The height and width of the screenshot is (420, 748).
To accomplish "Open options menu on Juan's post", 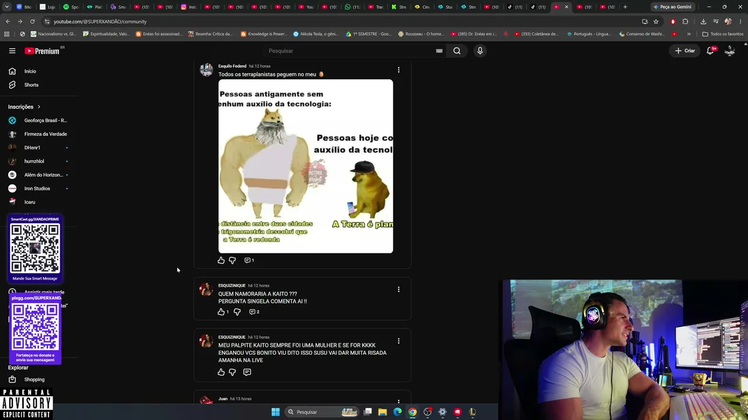I will point(399,401).
